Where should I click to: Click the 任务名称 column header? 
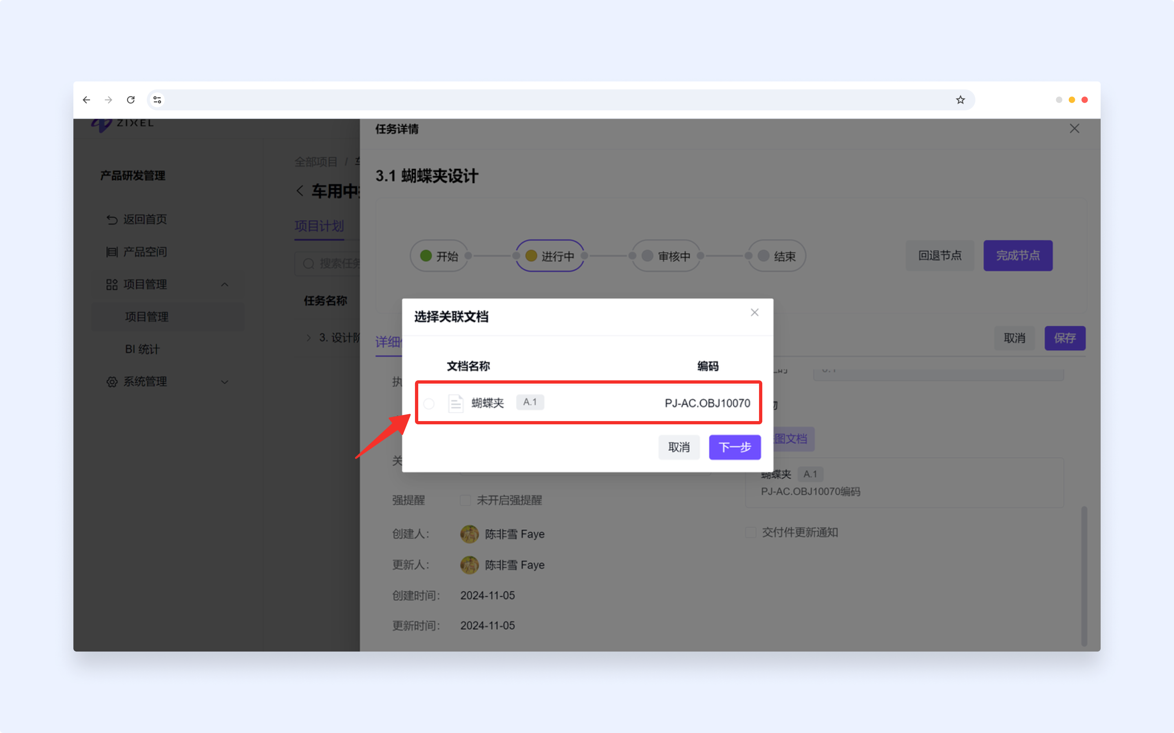point(326,301)
